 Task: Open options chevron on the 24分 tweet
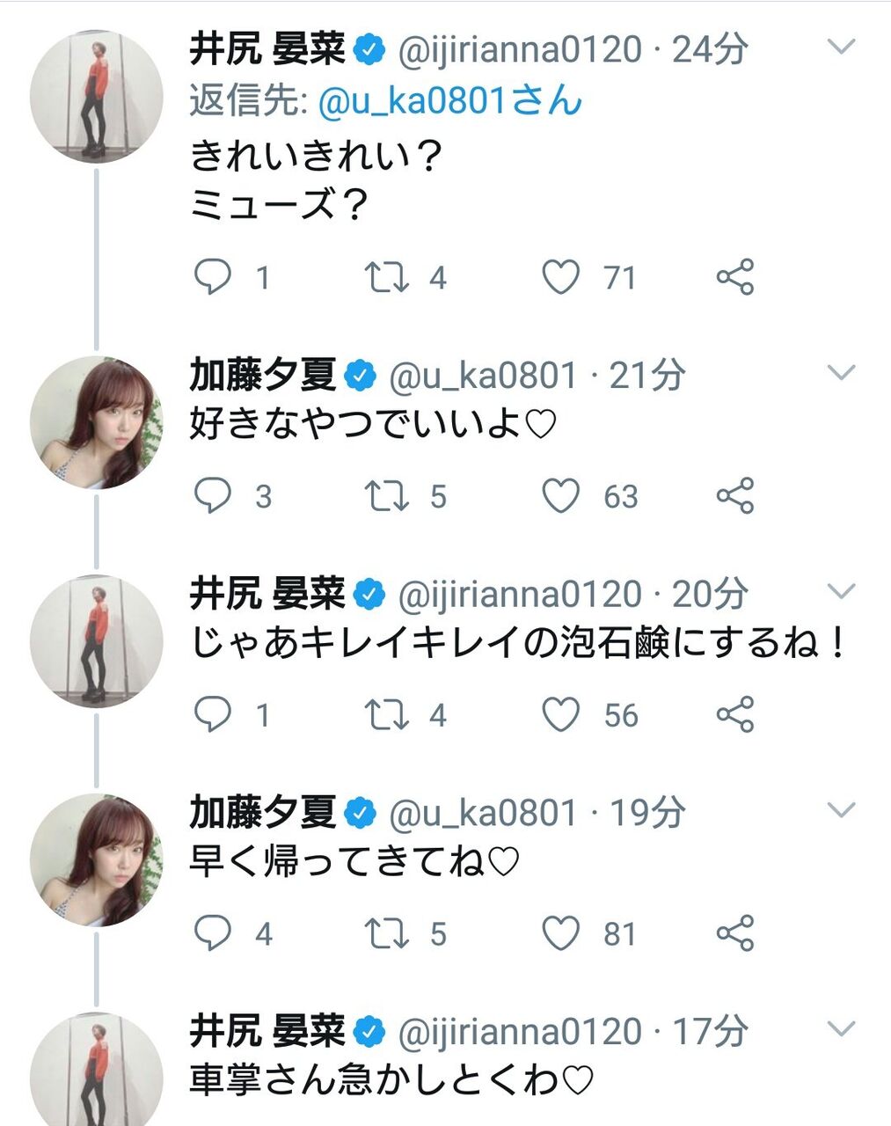pos(842,47)
